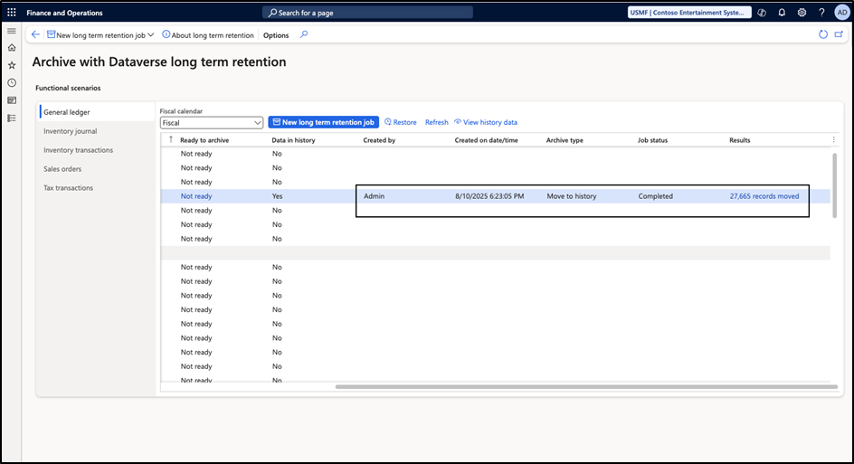Select the Inventory journal scenario tab
The width and height of the screenshot is (854, 464).
tap(71, 131)
